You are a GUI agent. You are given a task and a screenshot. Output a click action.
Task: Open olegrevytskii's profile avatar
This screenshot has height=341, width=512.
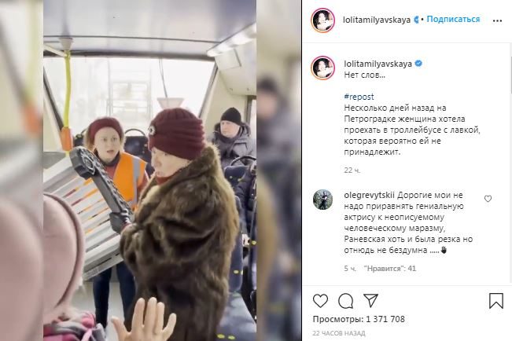(322, 200)
